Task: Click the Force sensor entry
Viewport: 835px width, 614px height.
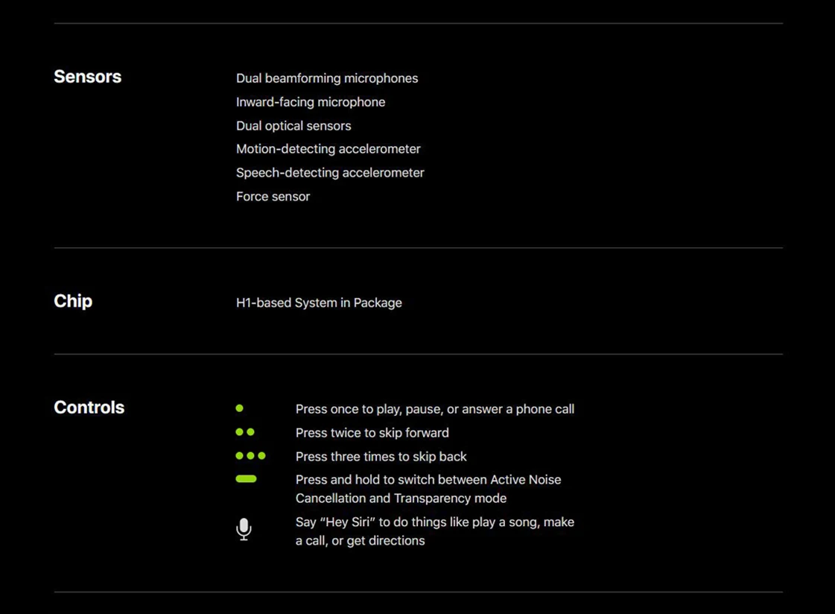Action: pos(273,197)
